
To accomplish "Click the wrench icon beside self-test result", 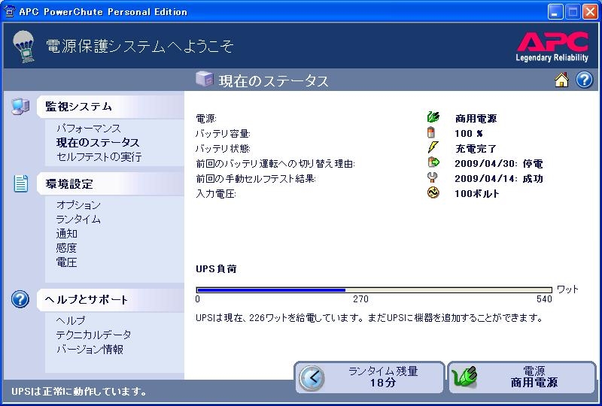I will coord(432,177).
